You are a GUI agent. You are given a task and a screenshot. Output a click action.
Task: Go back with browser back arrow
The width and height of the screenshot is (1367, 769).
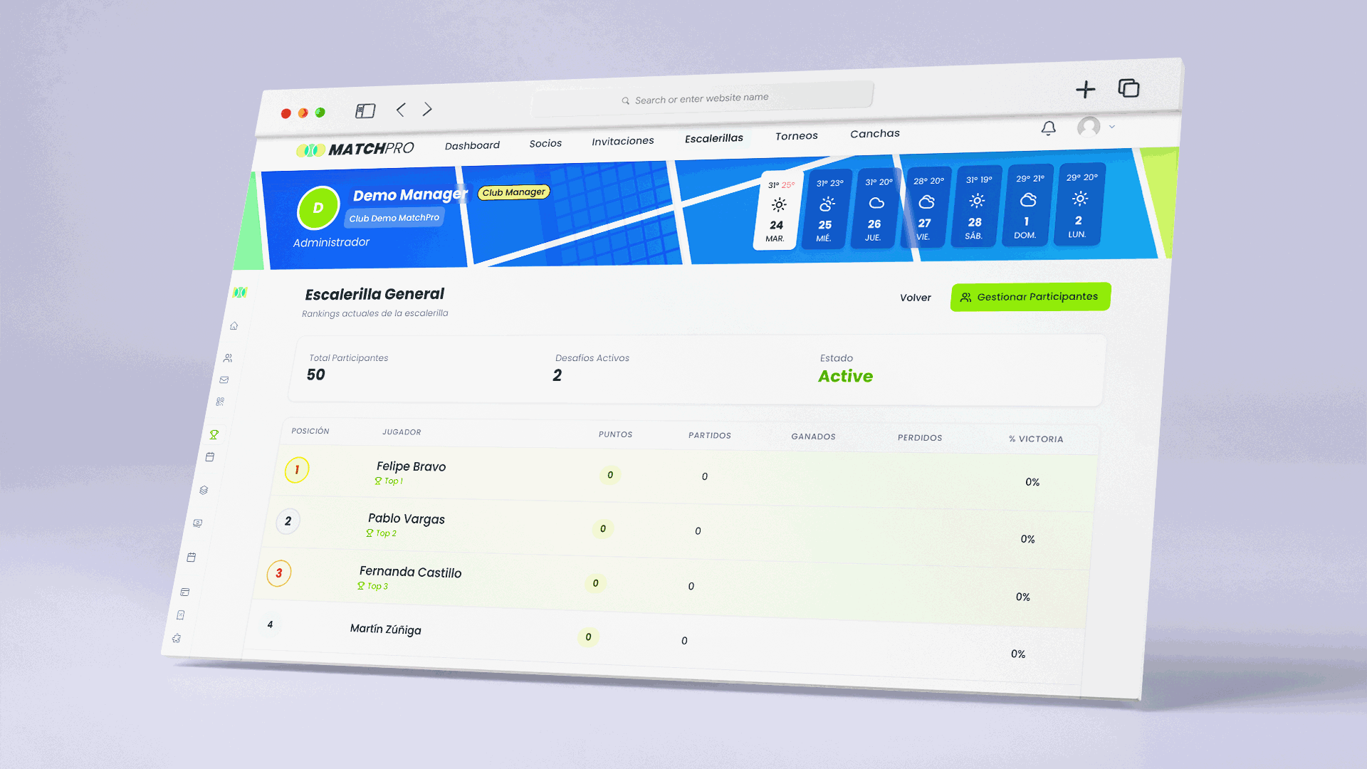click(401, 110)
